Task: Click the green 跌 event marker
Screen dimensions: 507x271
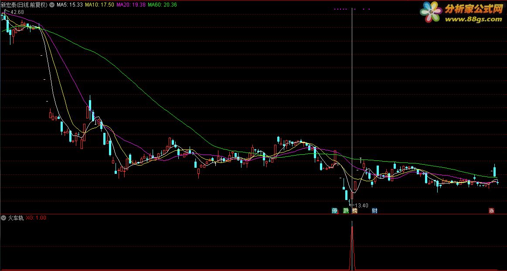Action: coord(346,210)
